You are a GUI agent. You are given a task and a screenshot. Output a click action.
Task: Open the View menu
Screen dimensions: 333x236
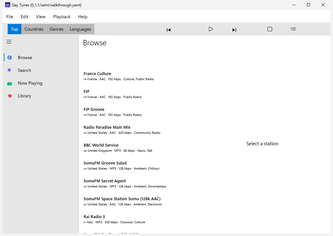41,17
